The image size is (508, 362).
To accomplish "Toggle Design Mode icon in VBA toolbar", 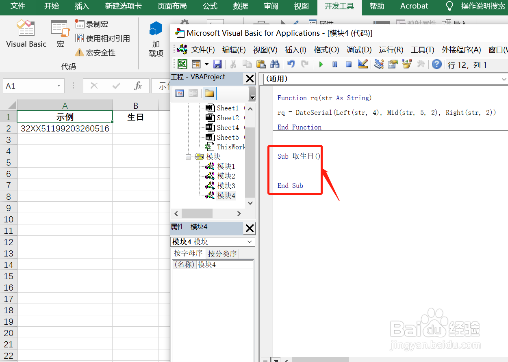I will (x=363, y=64).
